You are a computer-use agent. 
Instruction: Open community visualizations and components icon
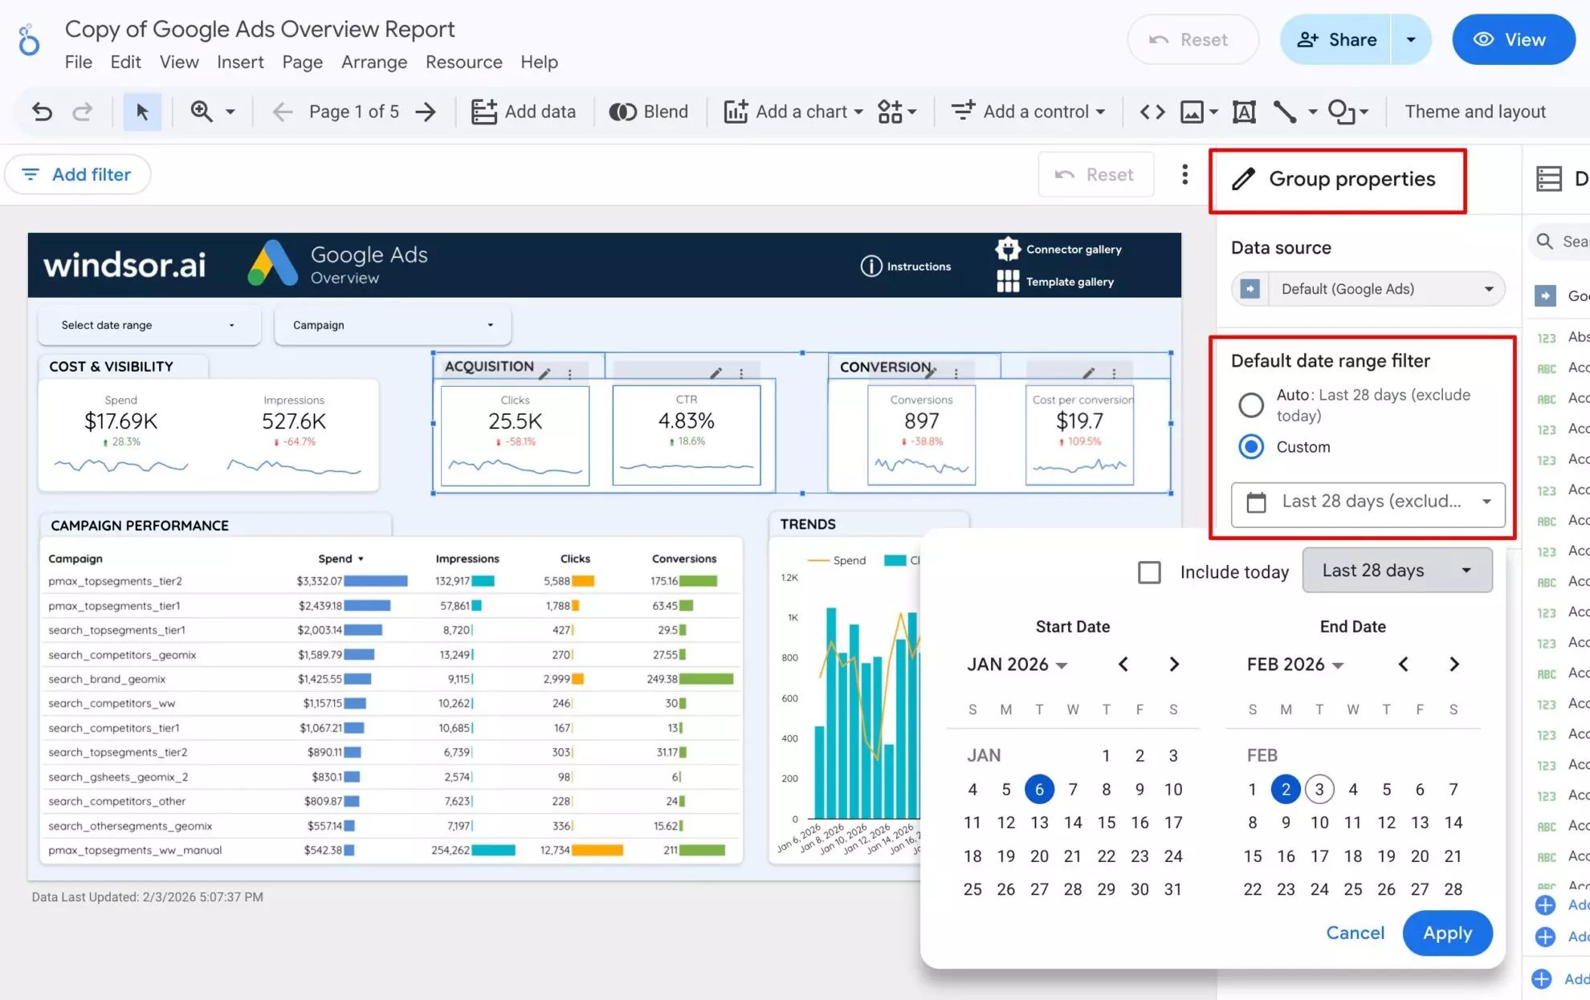[x=890, y=112]
